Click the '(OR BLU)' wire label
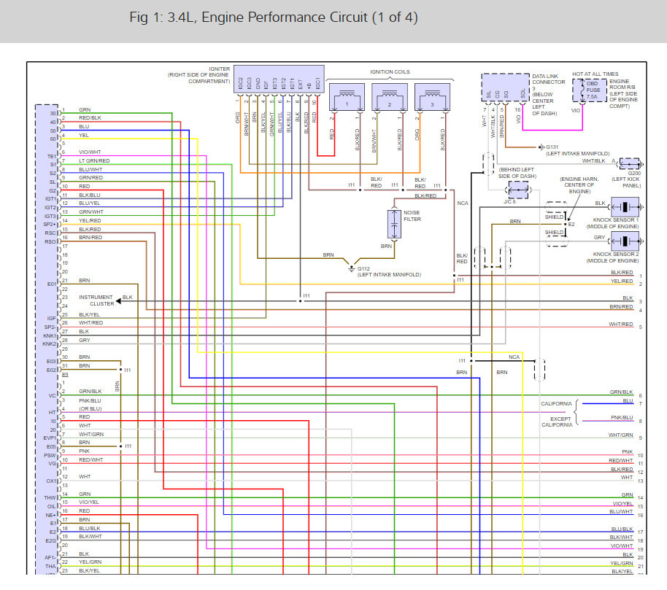Image resolution: width=667 pixels, height=590 pixels. click(x=90, y=409)
